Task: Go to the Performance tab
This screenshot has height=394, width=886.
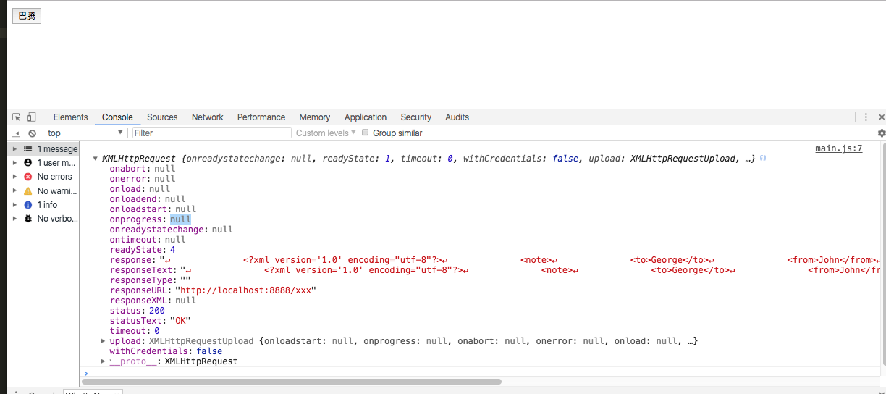Action: point(261,117)
